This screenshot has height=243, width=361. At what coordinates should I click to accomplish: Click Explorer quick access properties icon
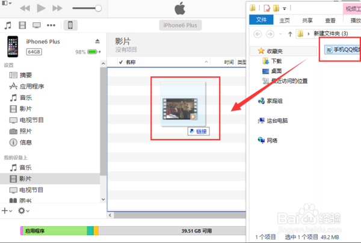tap(267, 8)
